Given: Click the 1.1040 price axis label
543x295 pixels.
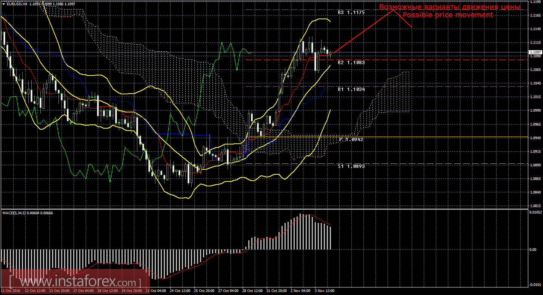Looking at the screenshot, I should tap(535, 83).
